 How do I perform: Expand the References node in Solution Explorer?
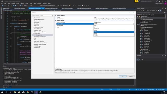coord(139,26)
